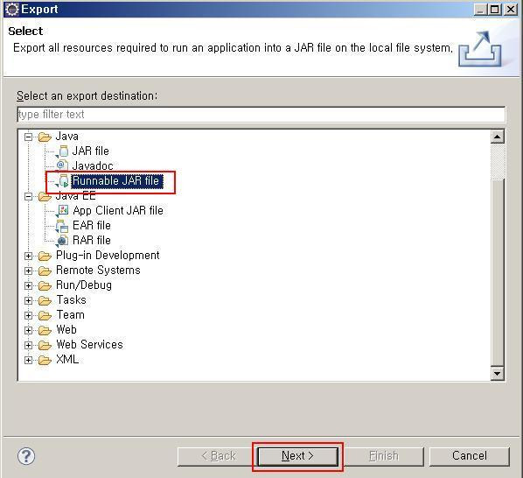
Task: Select the Runnable JAR file entry
Action: coord(116,181)
